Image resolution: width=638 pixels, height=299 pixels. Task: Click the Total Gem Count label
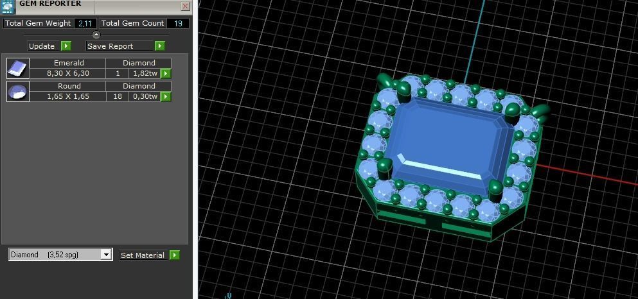[x=132, y=24]
